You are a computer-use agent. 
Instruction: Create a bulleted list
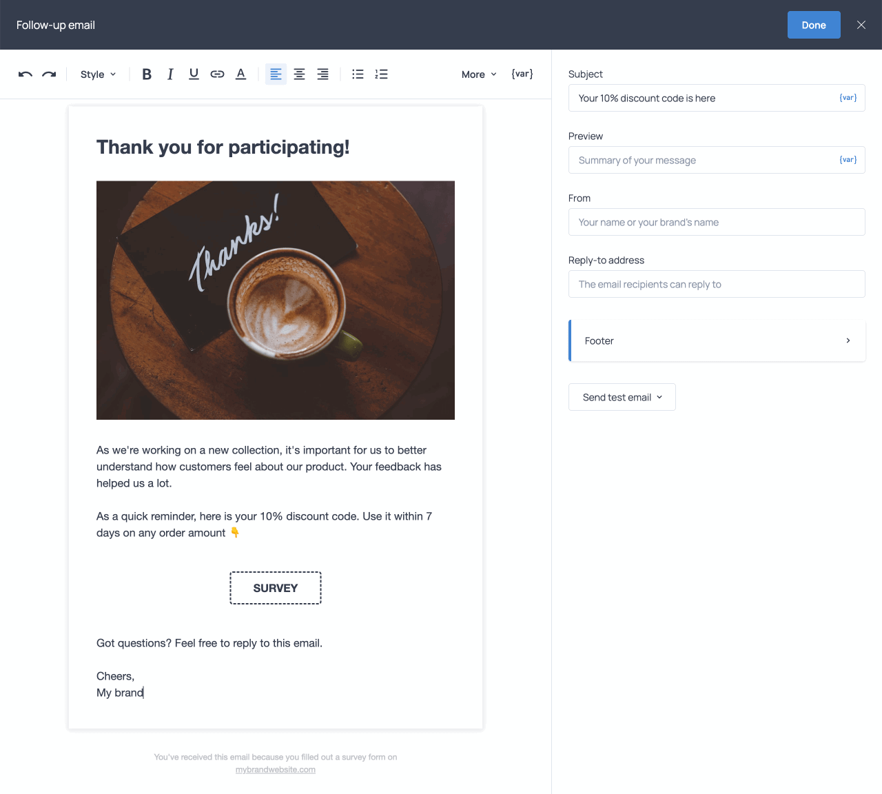(x=357, y=74)
